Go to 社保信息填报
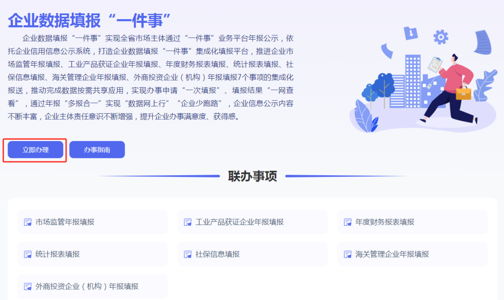This screenshot has height=300, width=504. coord(217,254)
